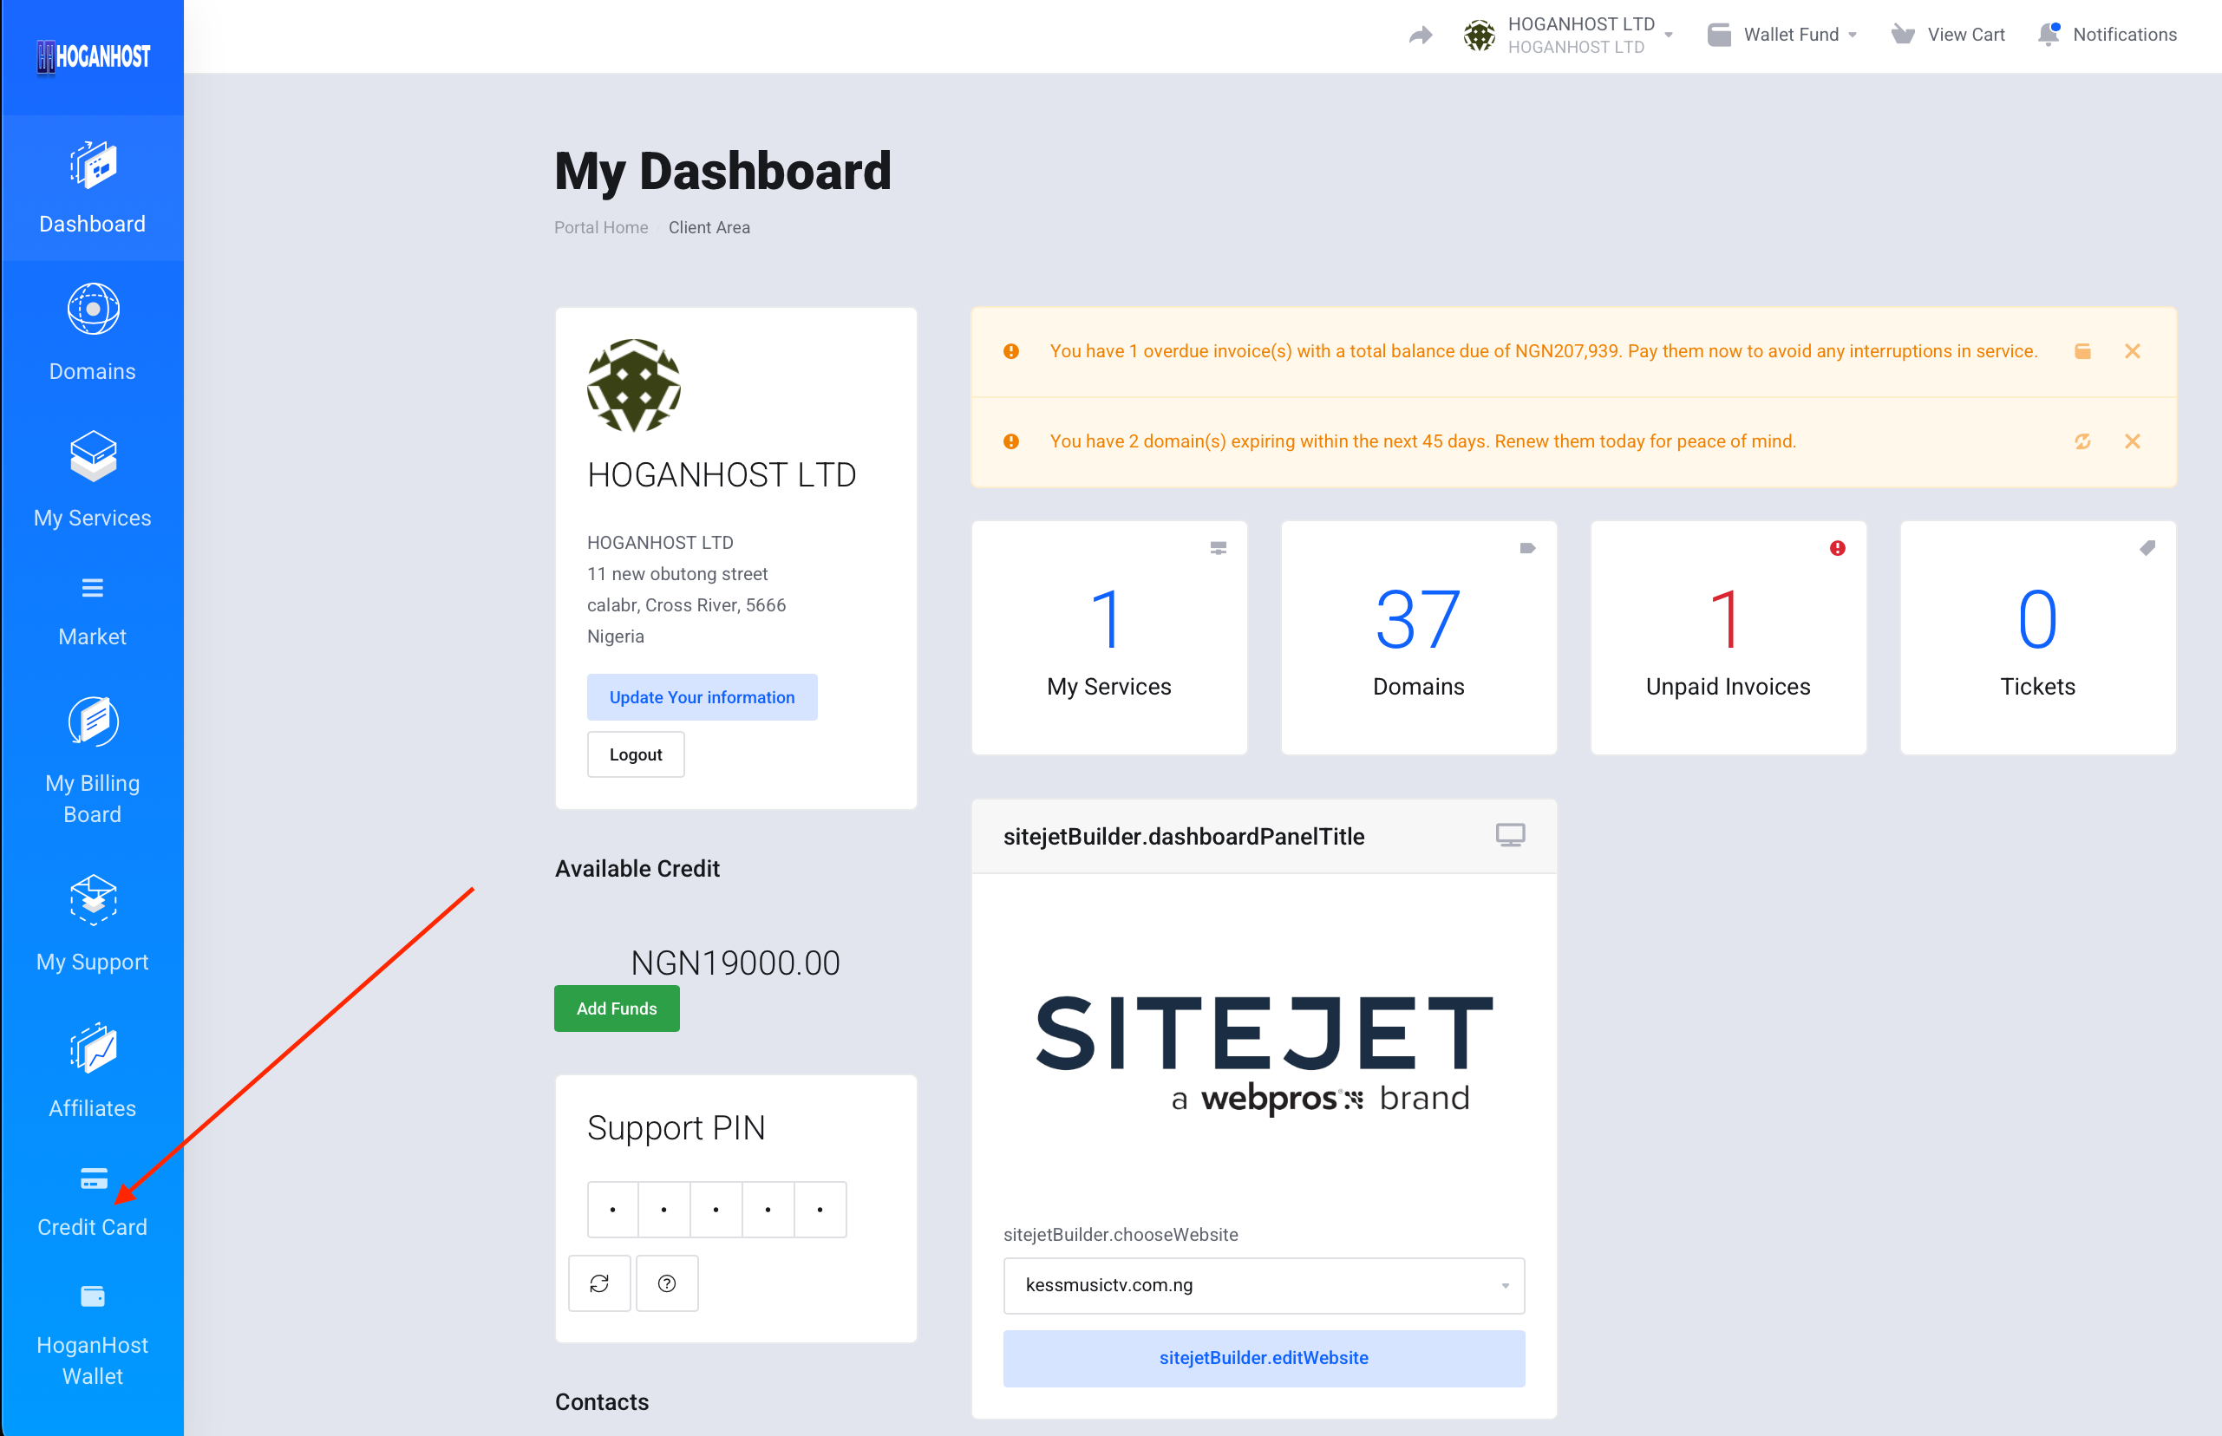Click the share arrow icon in top bar
Screen dimensions: 2222x1436
(1420, 36)
